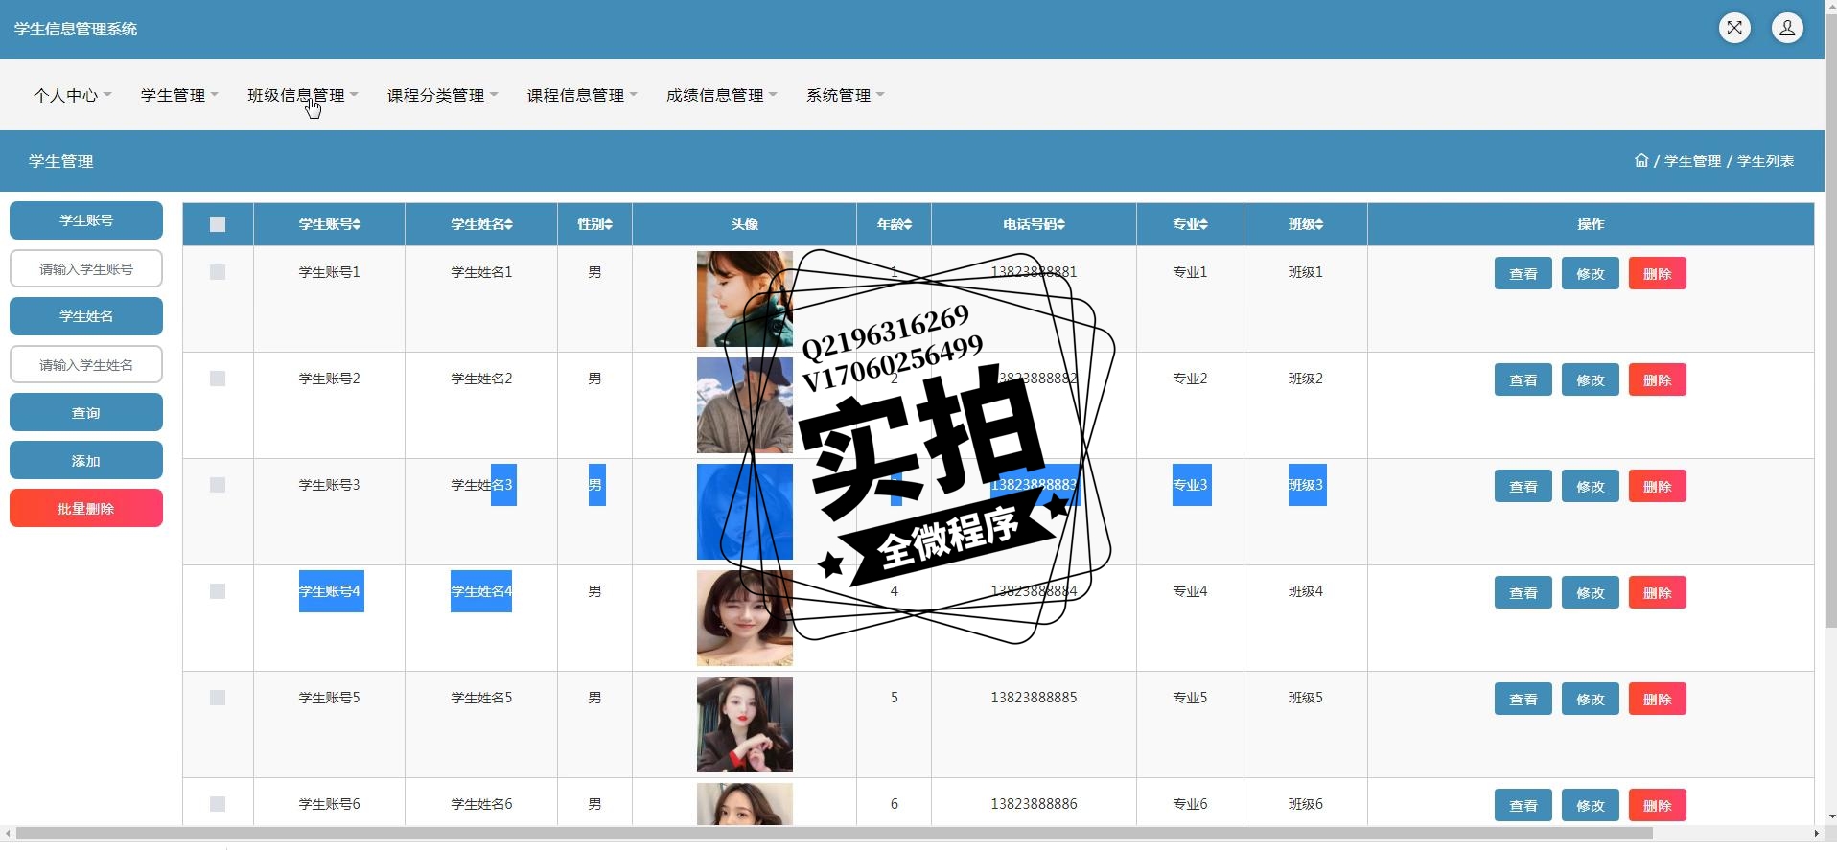The height and width of the screenshot is (850, 1837).
Task: Edit 学生账号1 with 修改 button
Action: click(x=1591, y=273)
